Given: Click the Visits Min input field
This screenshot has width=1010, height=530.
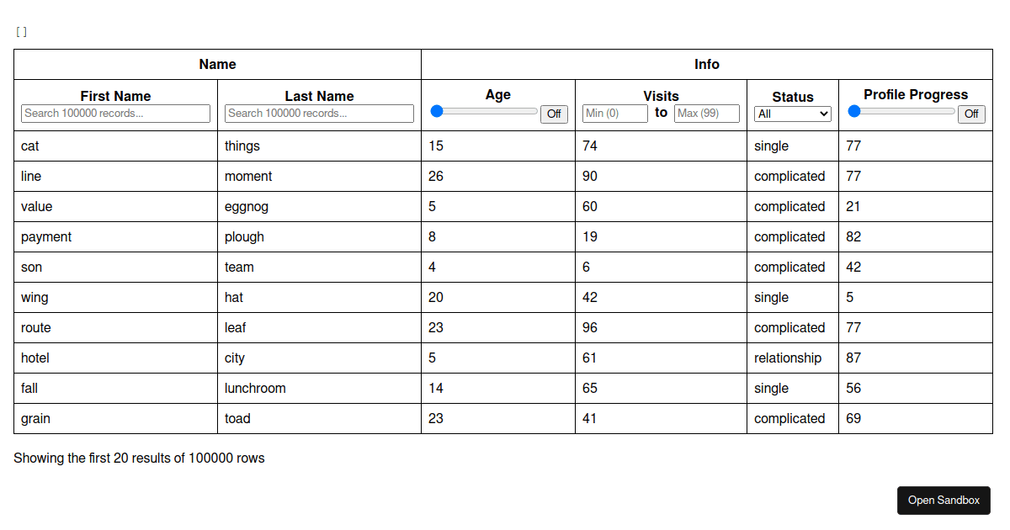Looking at the screenshot, I should tap(614, 114).
